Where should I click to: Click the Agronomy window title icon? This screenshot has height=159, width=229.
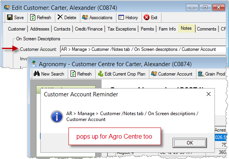click(34, 64)
